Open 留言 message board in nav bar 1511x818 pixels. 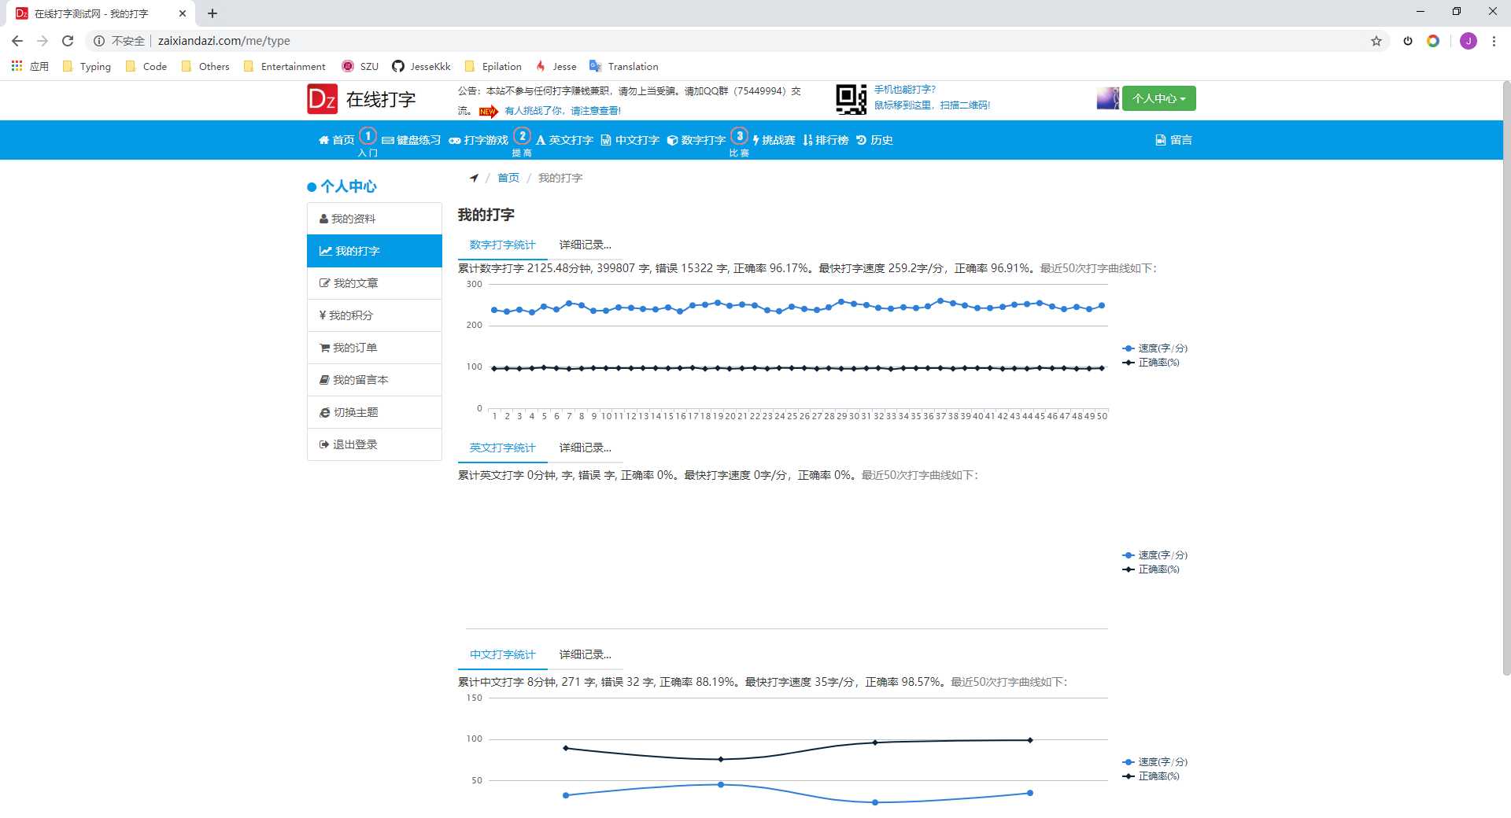click(1173, 140)
